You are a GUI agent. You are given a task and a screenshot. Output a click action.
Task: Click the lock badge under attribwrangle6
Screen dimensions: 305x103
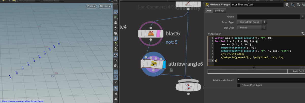171,70
